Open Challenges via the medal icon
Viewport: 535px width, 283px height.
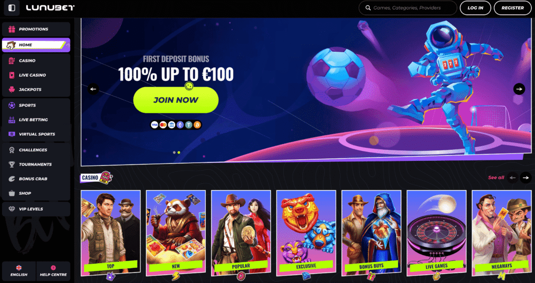[x=12, y=150]
